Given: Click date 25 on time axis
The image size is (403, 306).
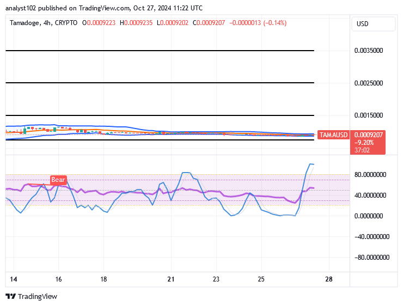Looking at the screenshot, I should pos(261,279).
